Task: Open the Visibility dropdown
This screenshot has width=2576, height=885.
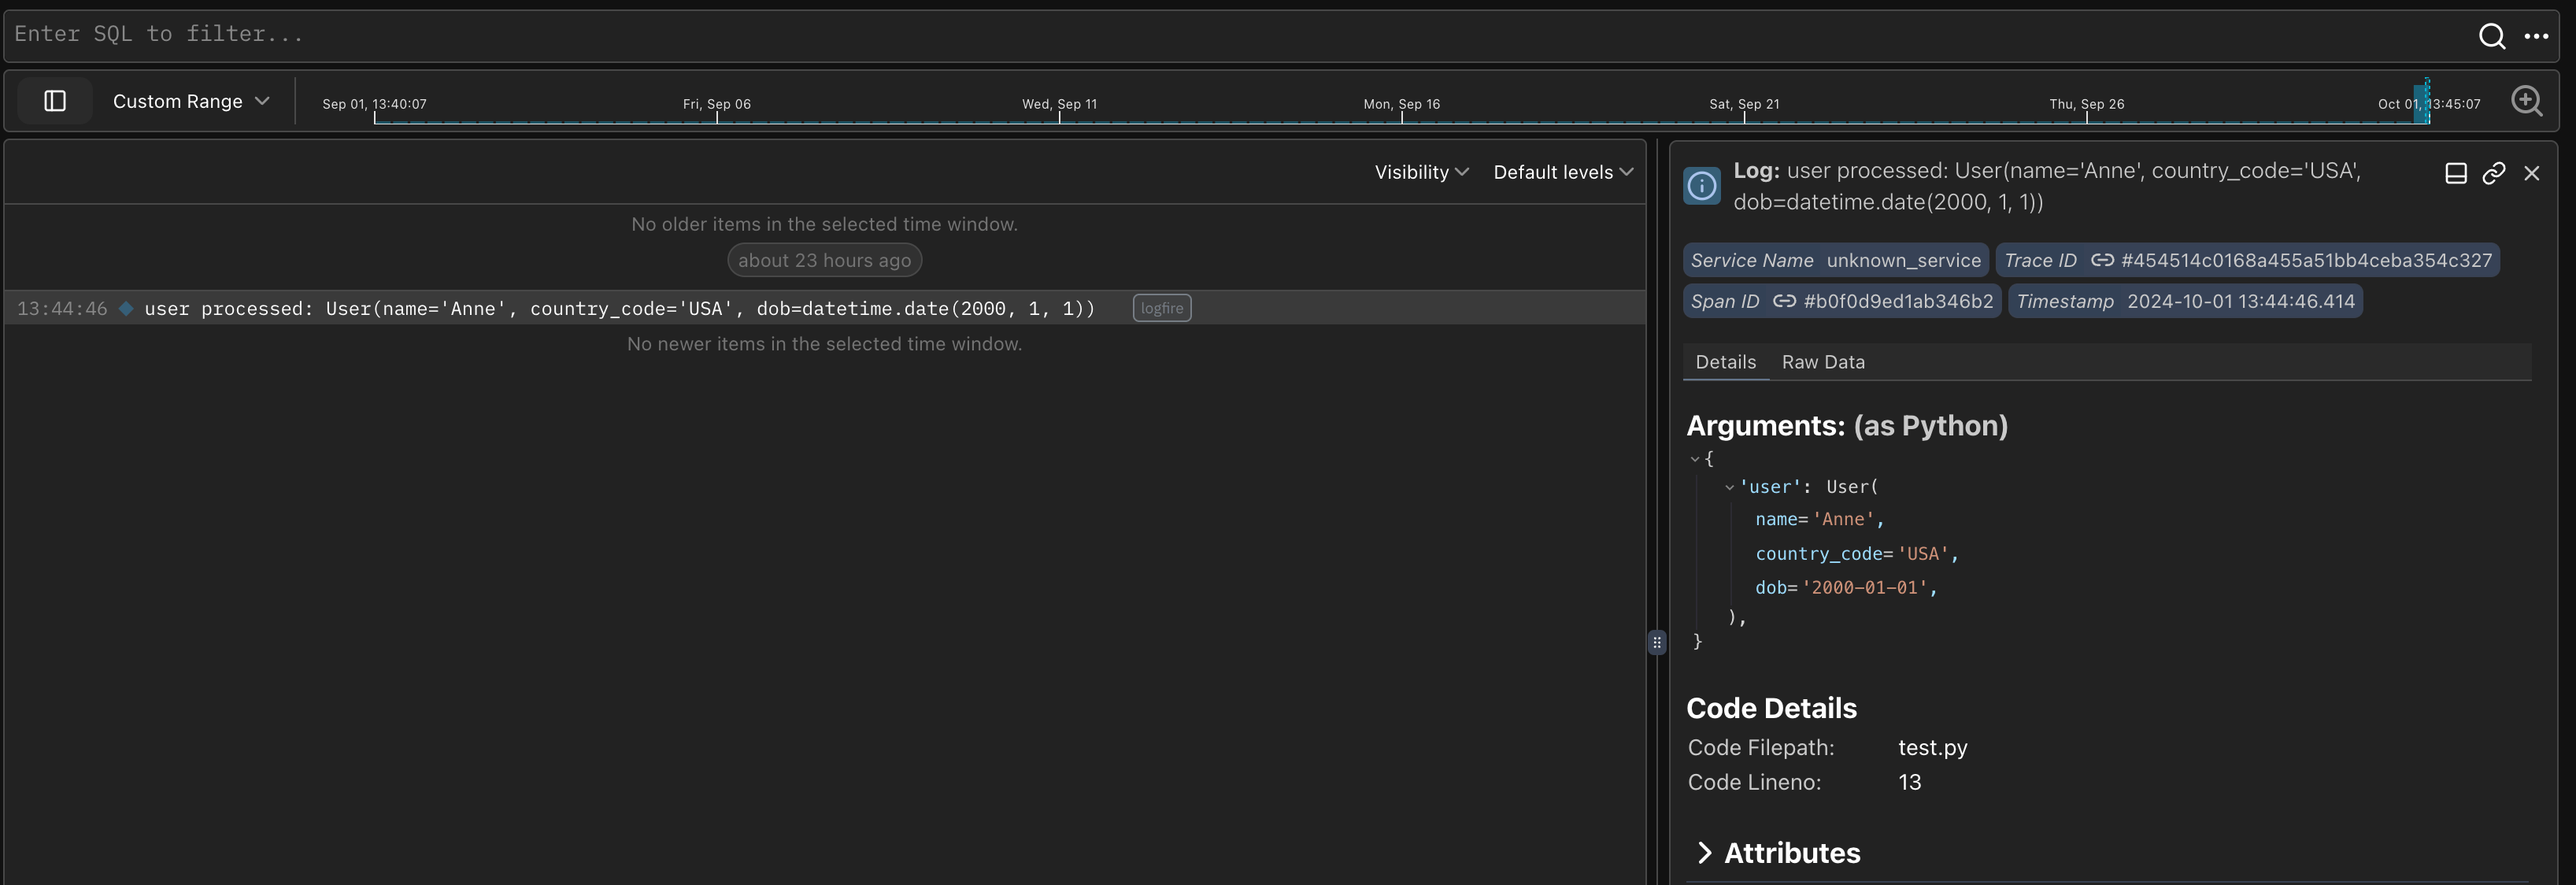Action: tap(1421, 171)
